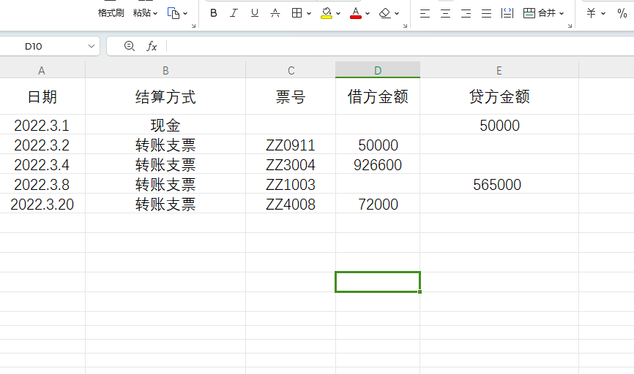The height and width of the screenshot is (374, 634).
Task: Expand the Copy icon dropdown arrow
Action: (x=185, y=13)
